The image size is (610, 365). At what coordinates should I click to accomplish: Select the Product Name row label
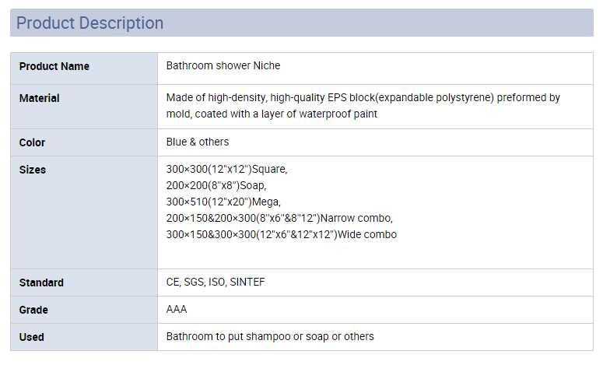pos(54,67)
